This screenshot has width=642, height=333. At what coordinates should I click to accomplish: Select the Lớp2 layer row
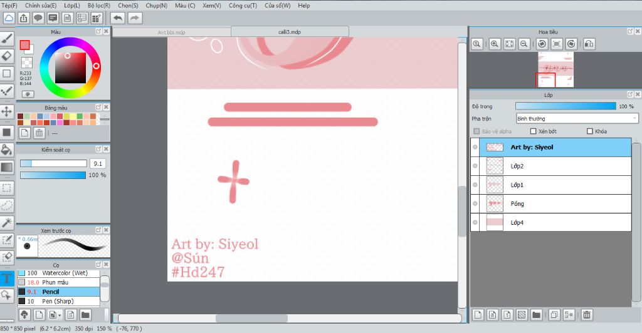click(x=551, y=166)
